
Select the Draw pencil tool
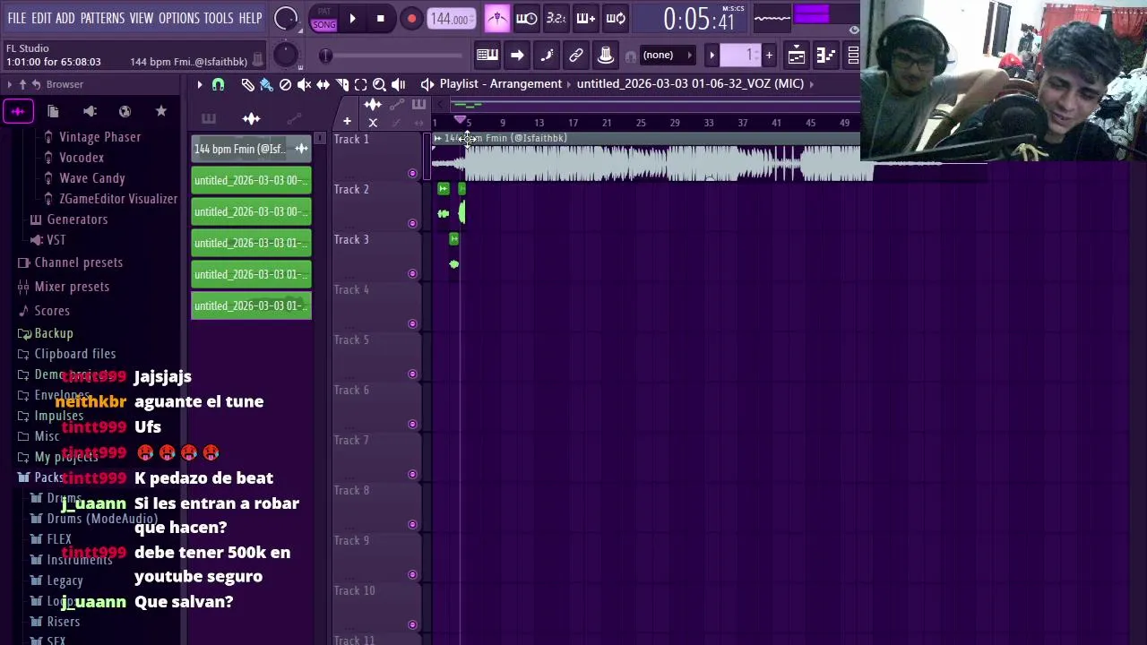(247, 84)
